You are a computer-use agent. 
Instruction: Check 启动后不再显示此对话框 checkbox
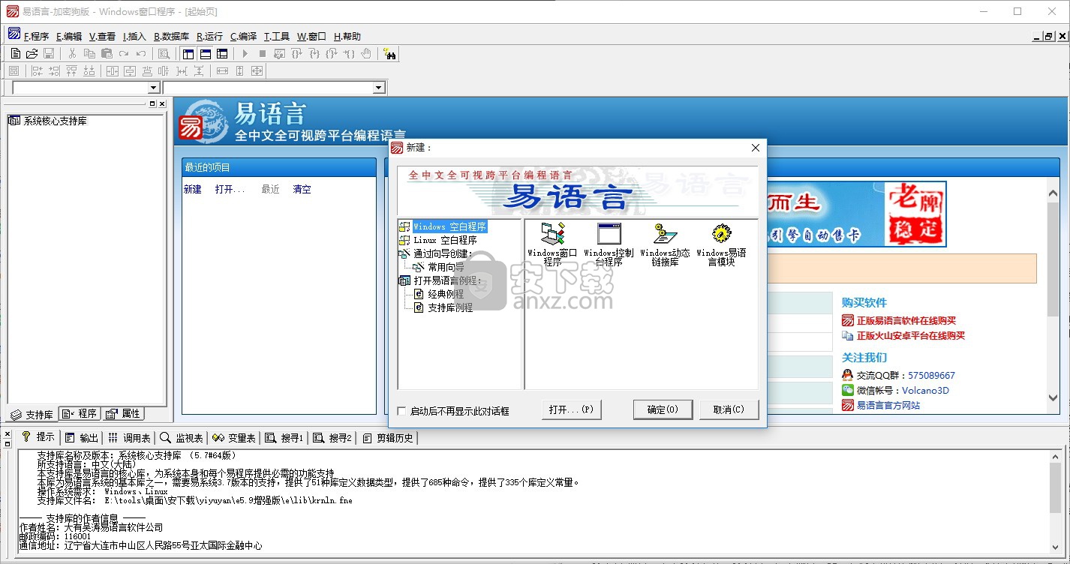(x=401, y=411)
